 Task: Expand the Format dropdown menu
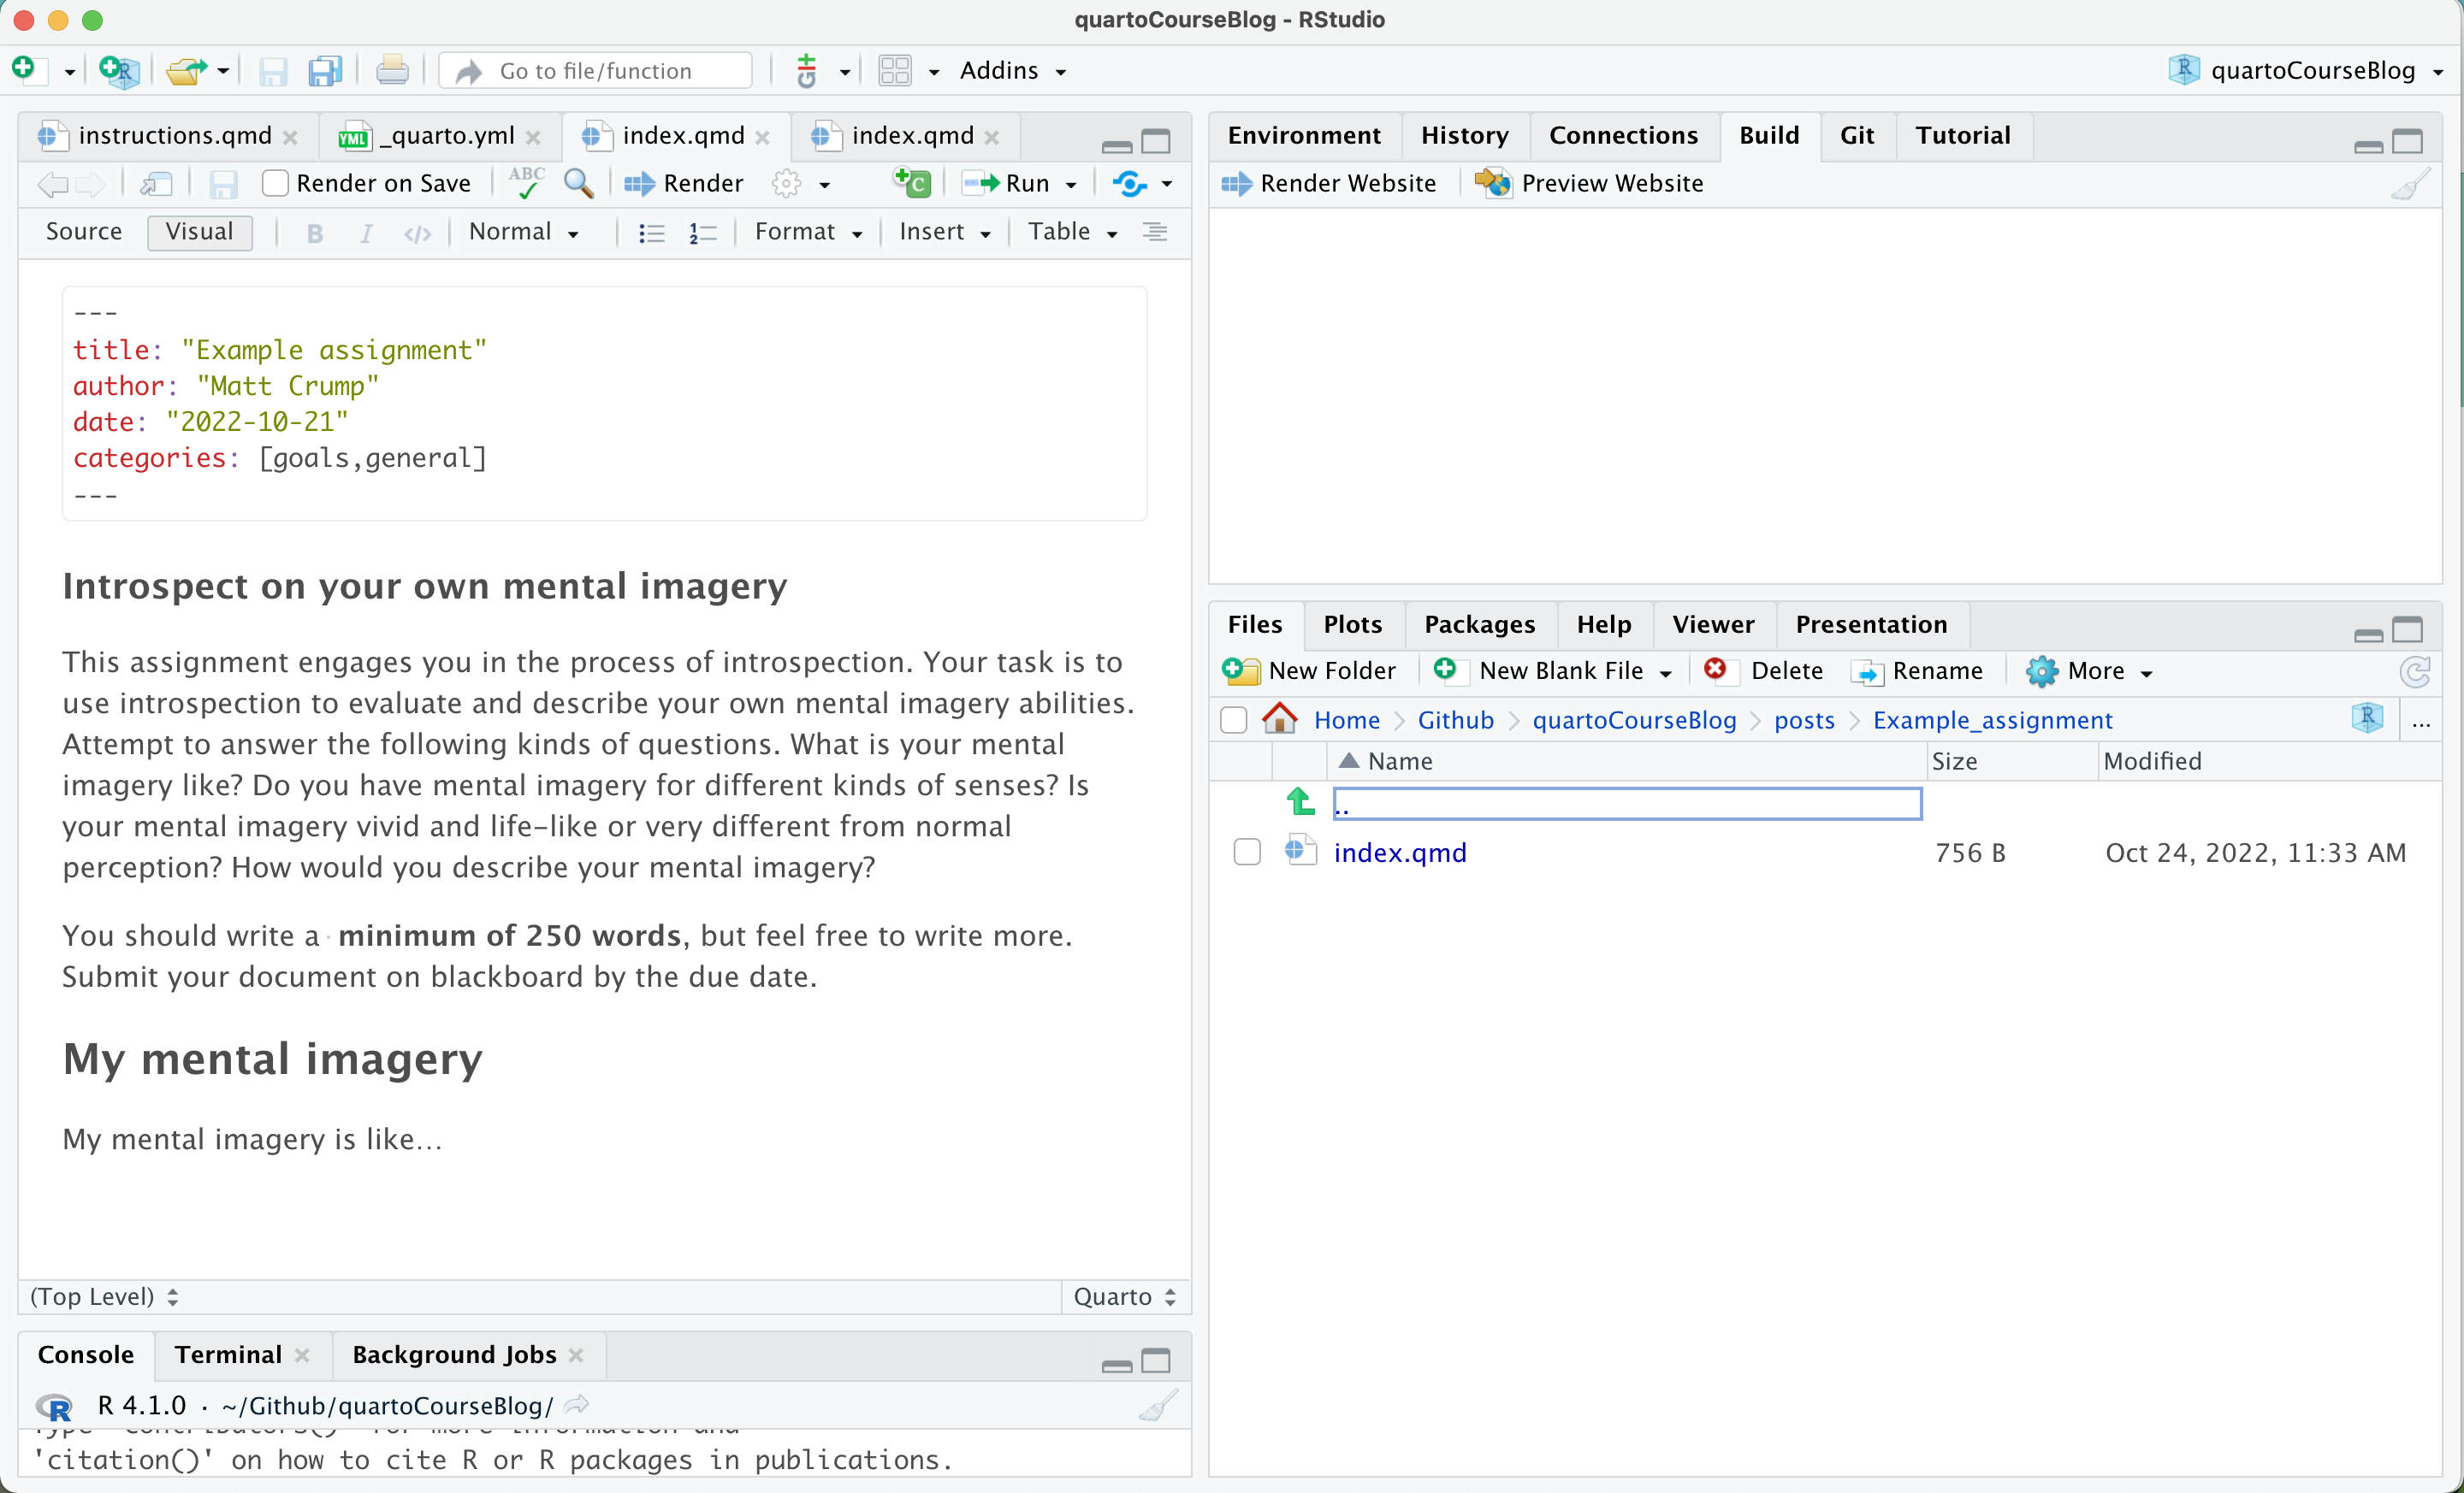pyautogui.click(x=808, y=233)
